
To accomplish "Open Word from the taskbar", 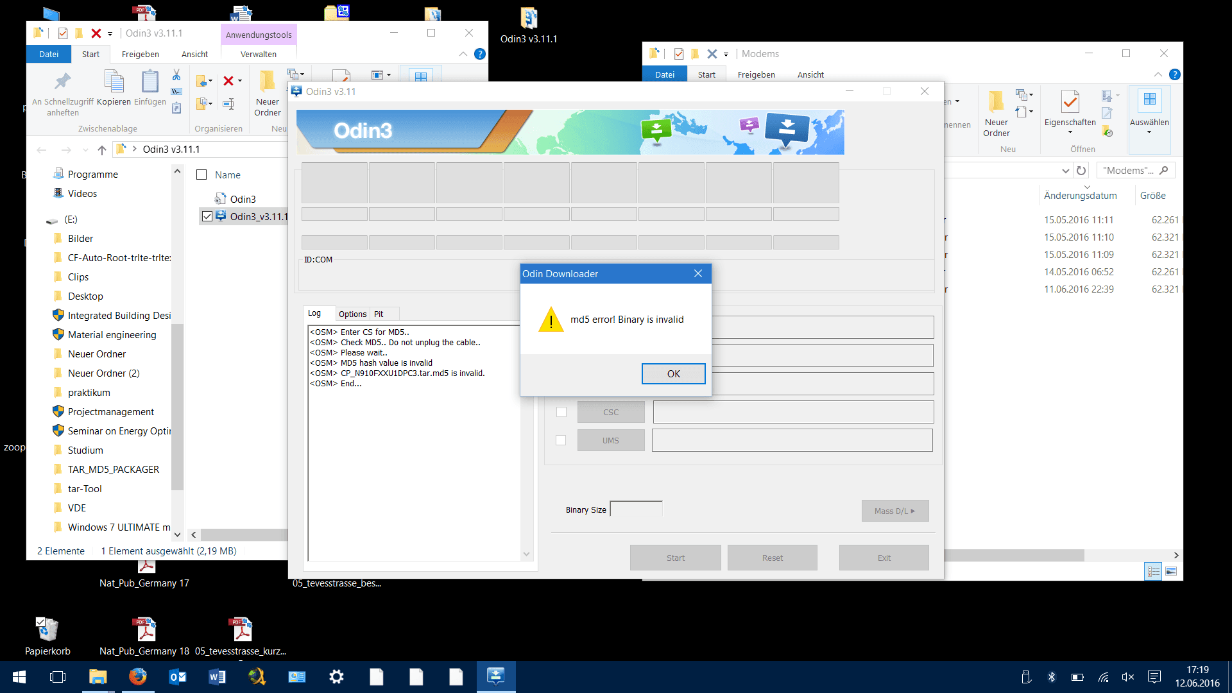I will pos(217,677).
